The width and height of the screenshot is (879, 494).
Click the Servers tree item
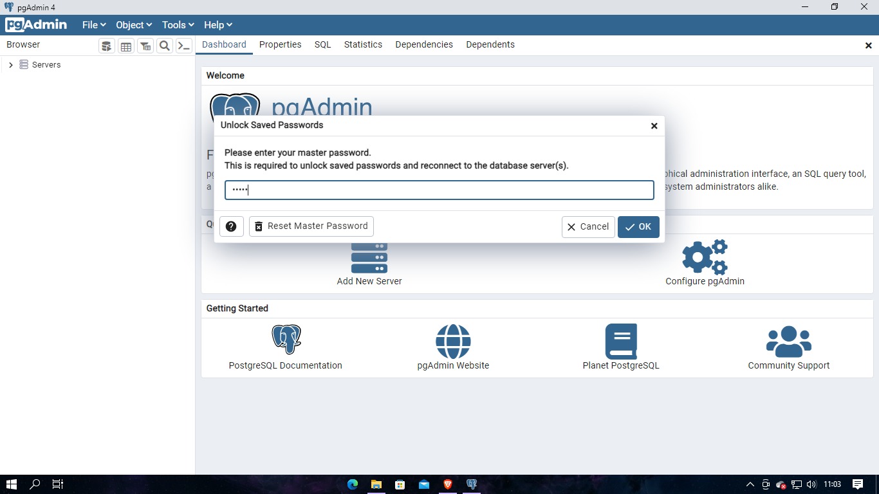coord(46,65)
